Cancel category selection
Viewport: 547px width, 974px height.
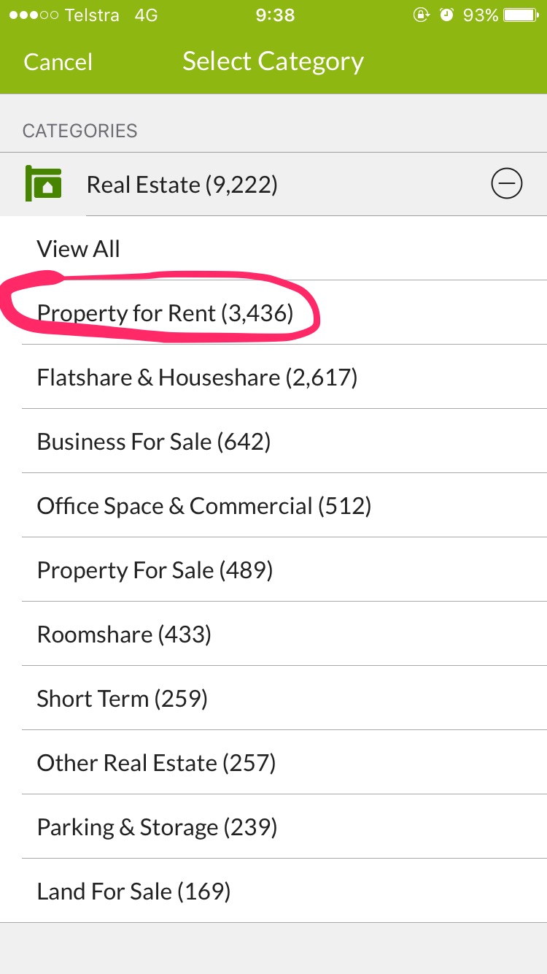[58, 62]
